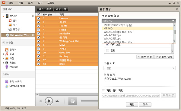Image resolution: width=181 pixels, height=111 pixels.
Task: Open the 편집 menu
Action: coord(21,3)
